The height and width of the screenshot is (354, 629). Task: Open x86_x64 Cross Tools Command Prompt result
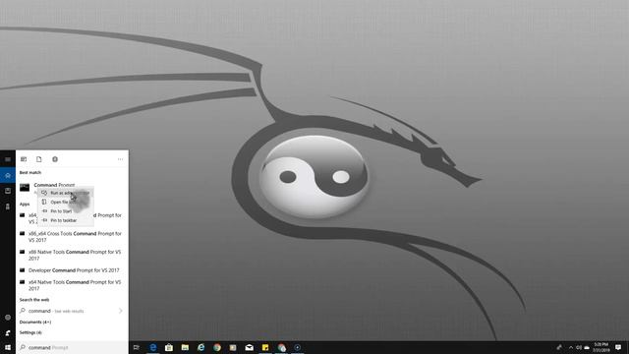pos(72,237)
